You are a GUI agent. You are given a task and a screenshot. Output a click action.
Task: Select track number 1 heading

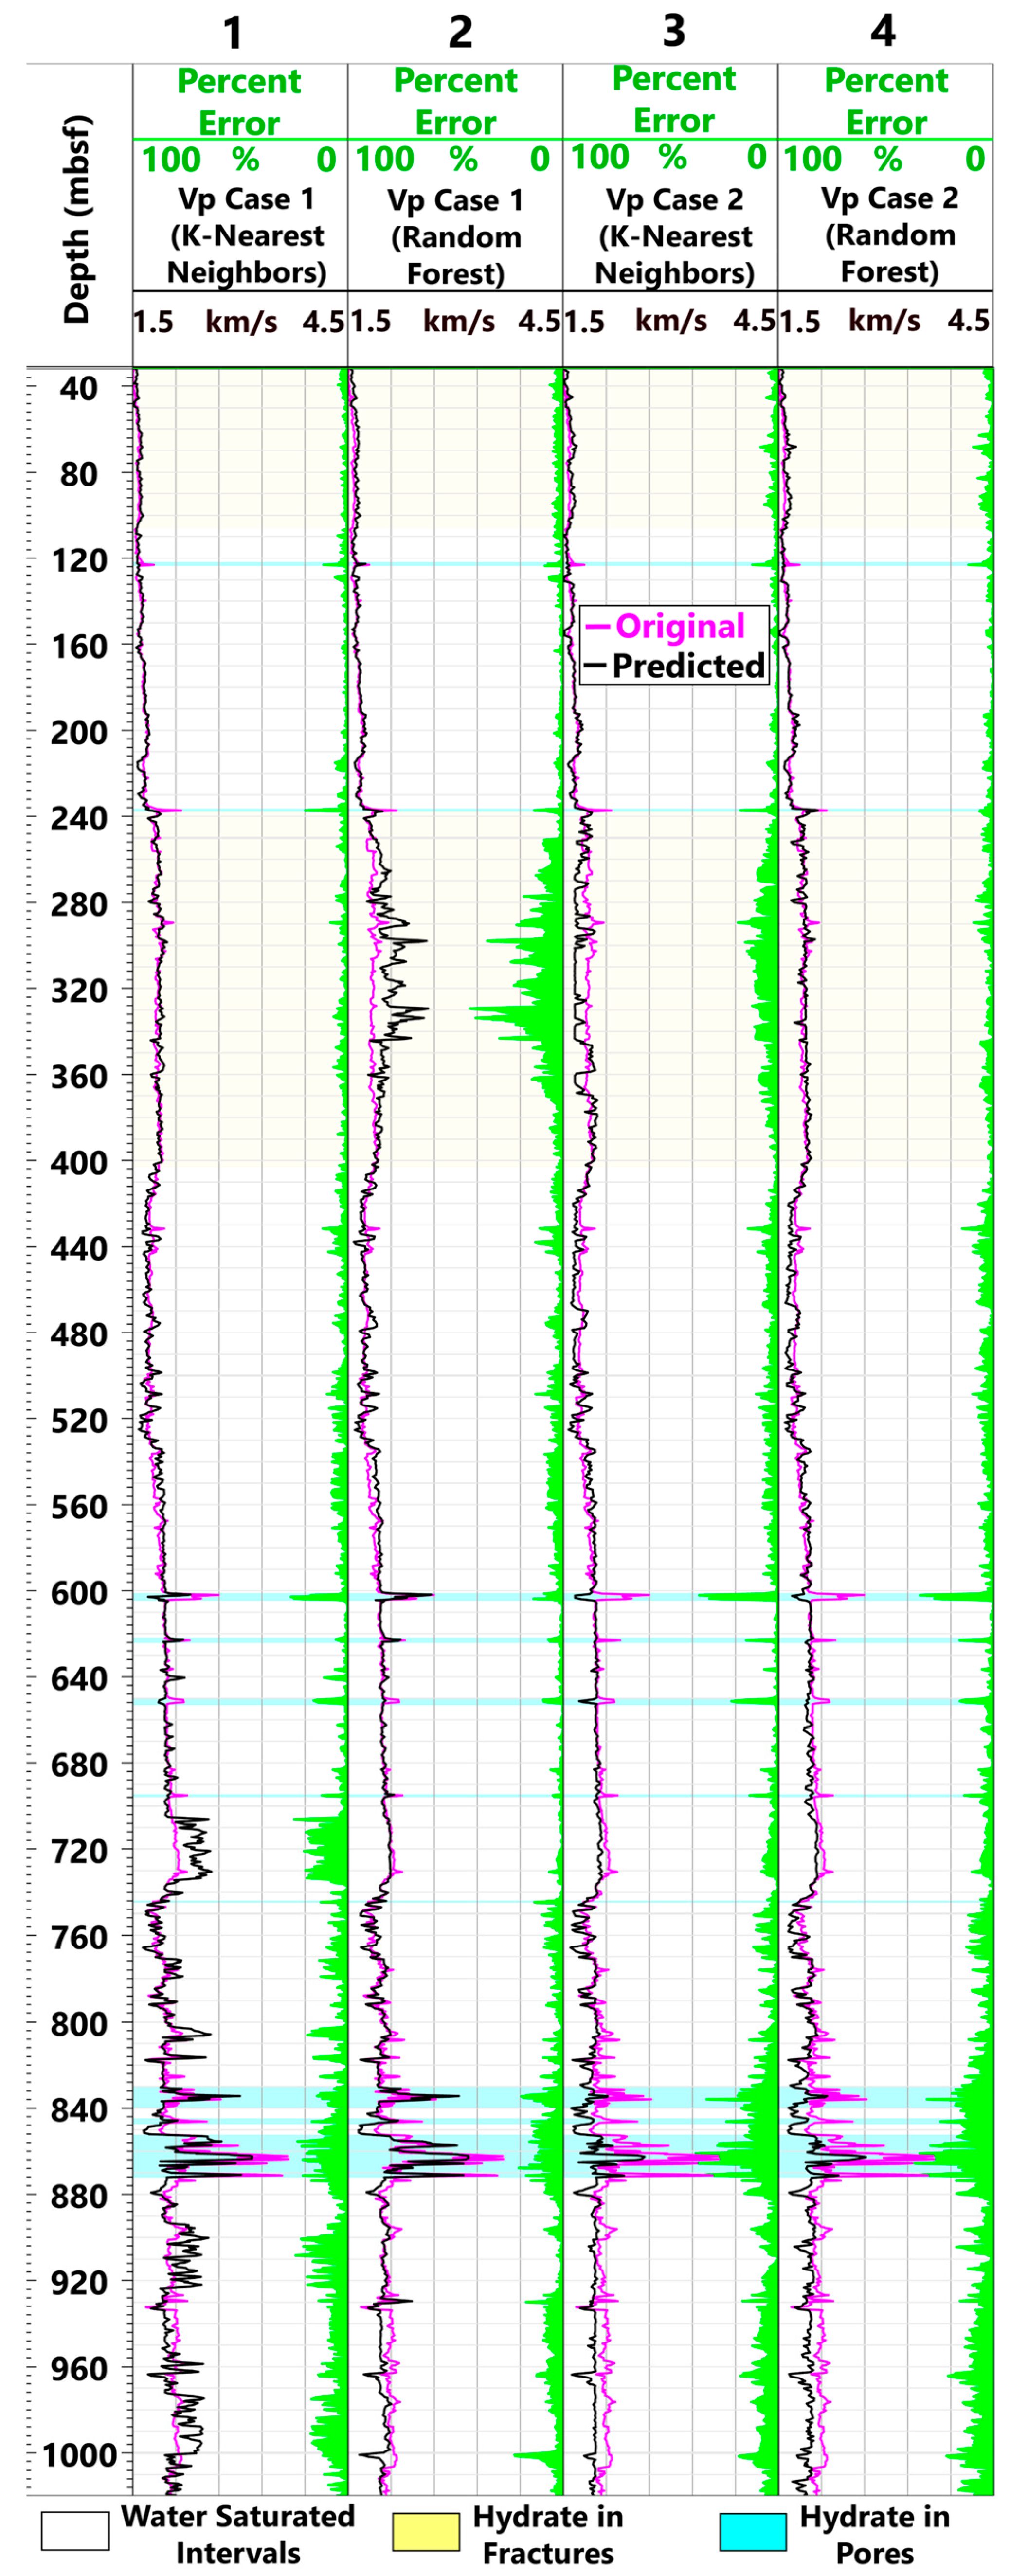(x=233, y=33)
